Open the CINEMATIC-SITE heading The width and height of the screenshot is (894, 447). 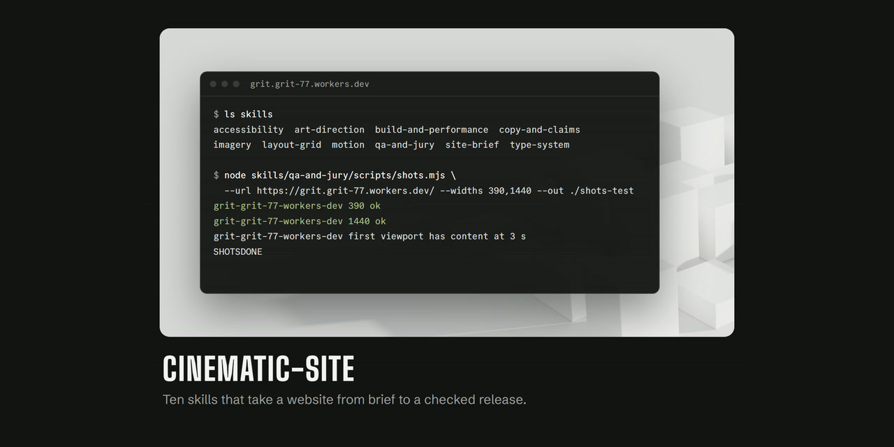[x=258, y=368]
